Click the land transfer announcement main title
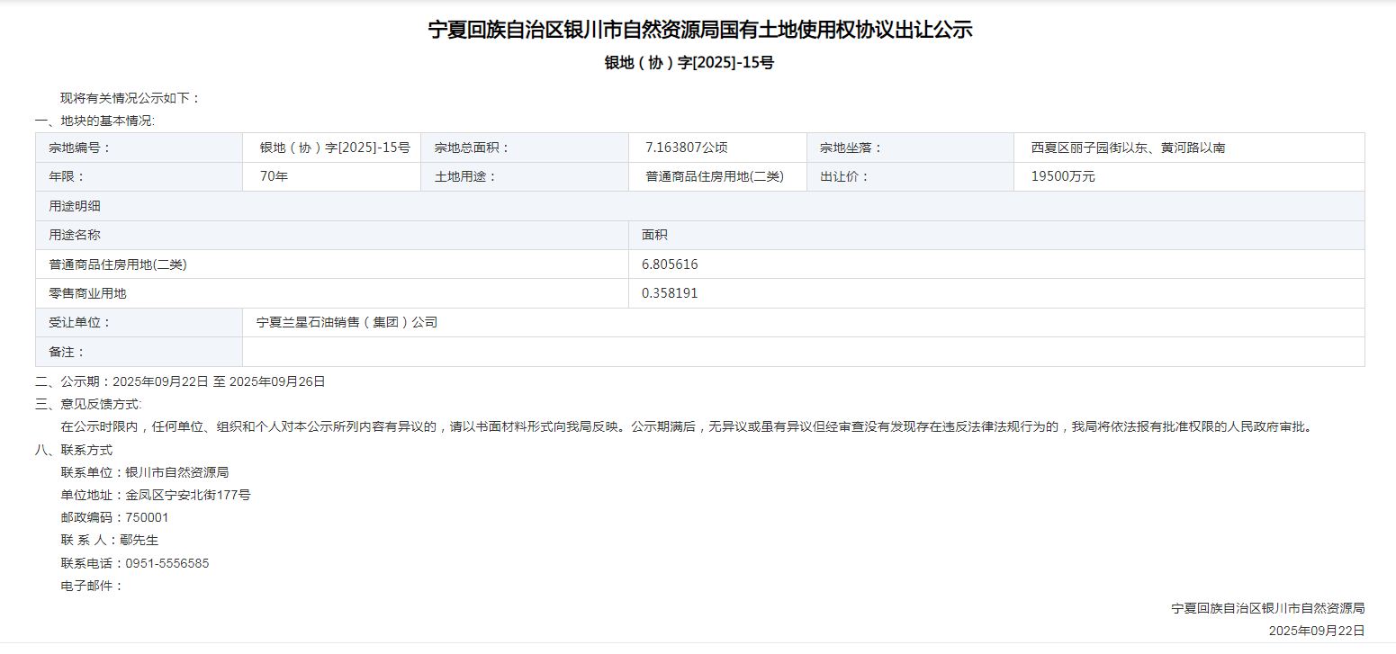Image resolution: width=1396 pixels, height=654 pixels. 699,30
